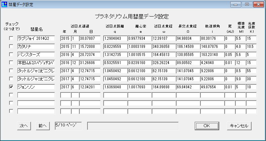Click the empty comet name field in eighth row
The height and width of the screenshot is (141, 266).
click(x=36, y=95)
